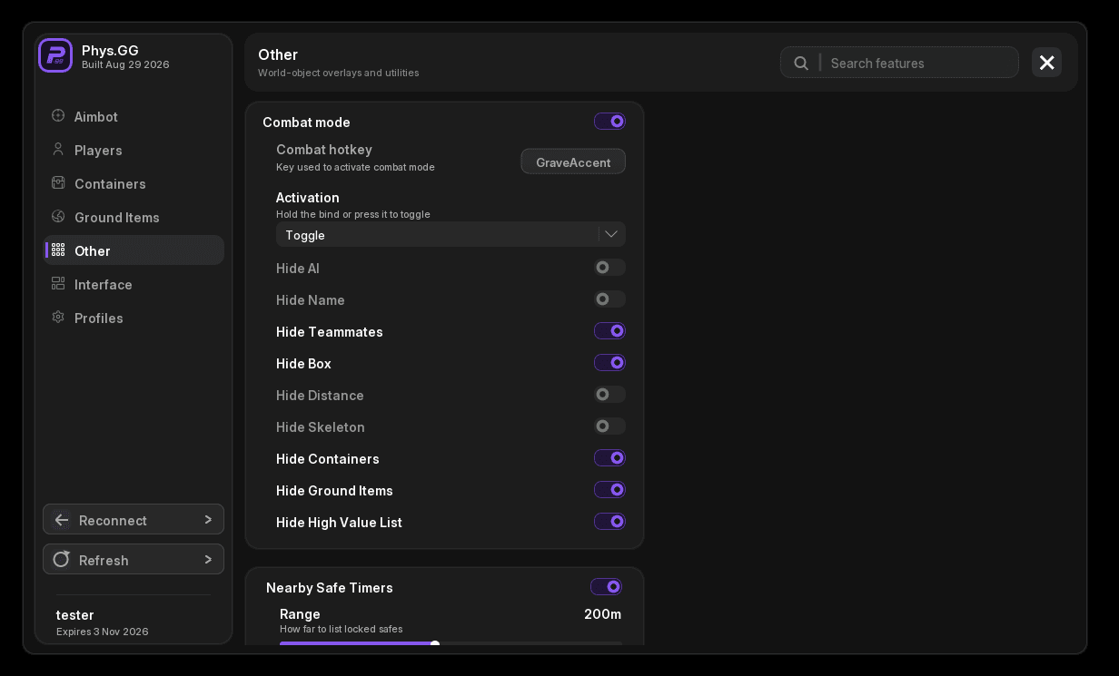
Task: Click the Refresh circular icon
Action: [62, 559]
